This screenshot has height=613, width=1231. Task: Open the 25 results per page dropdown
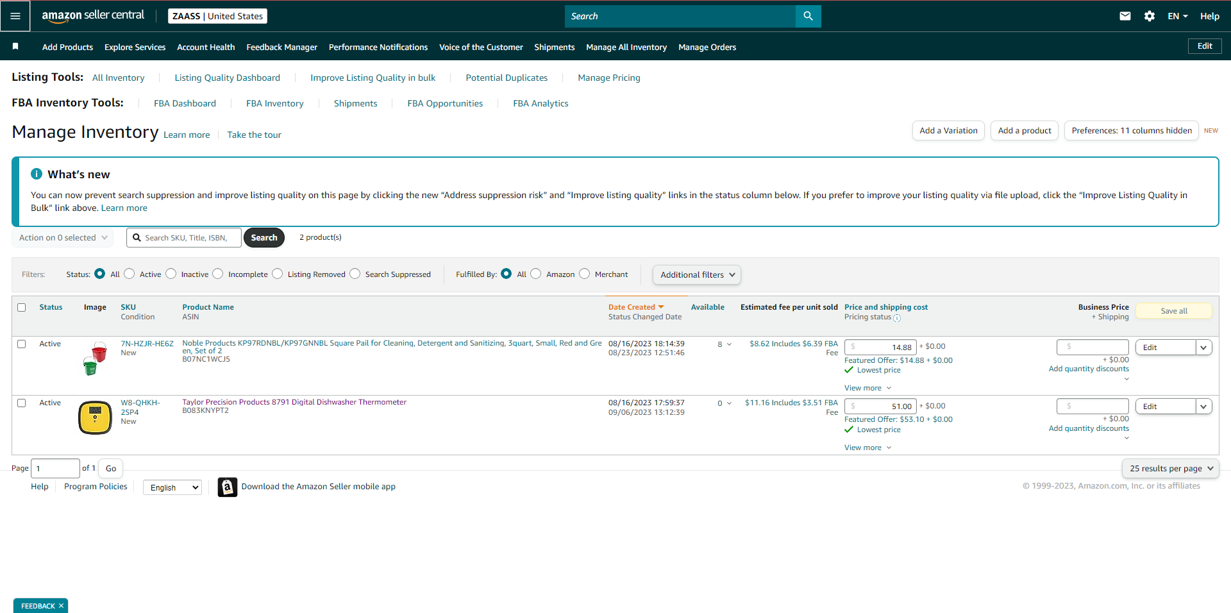point(1171,469)
